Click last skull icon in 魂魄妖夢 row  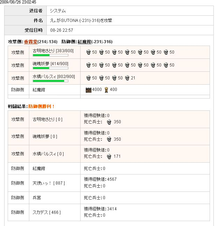click(x=166, y=65)
